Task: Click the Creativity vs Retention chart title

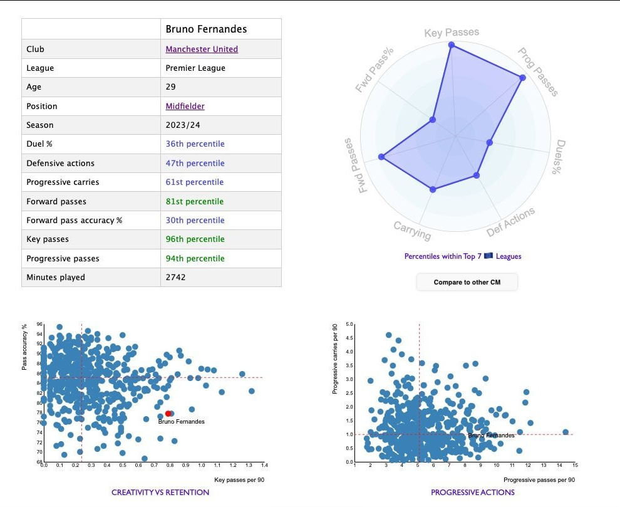Action: pyautogui.click(x=160, y=492)
